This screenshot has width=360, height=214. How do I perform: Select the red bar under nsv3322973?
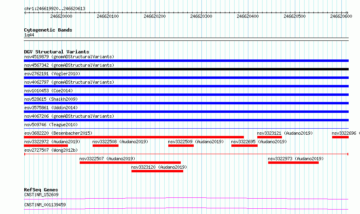tap(293, 163)
